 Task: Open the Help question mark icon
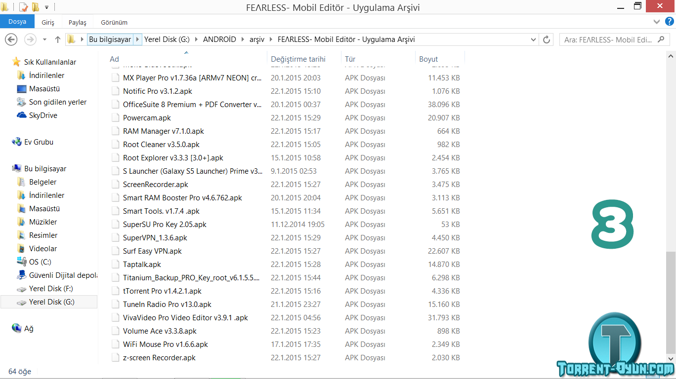(x=669, y=22)
